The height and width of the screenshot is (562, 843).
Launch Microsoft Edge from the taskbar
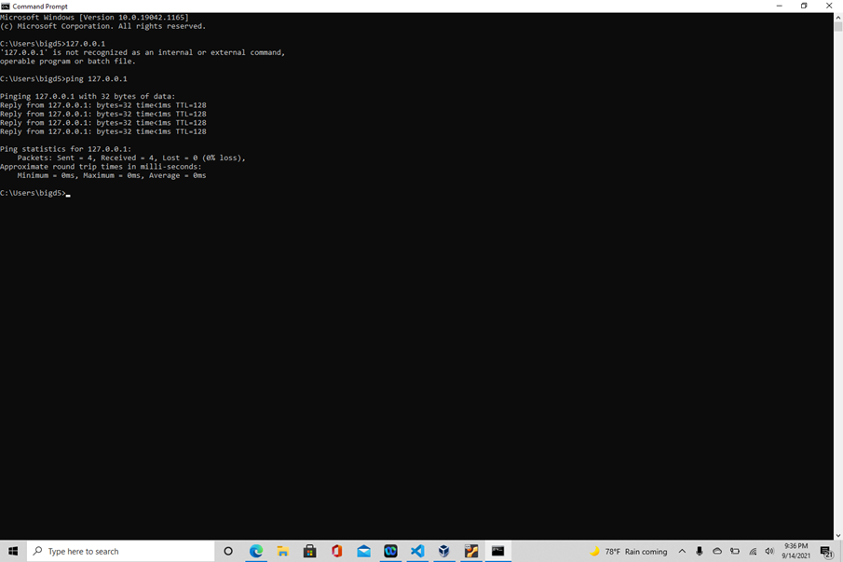[256, 551]
